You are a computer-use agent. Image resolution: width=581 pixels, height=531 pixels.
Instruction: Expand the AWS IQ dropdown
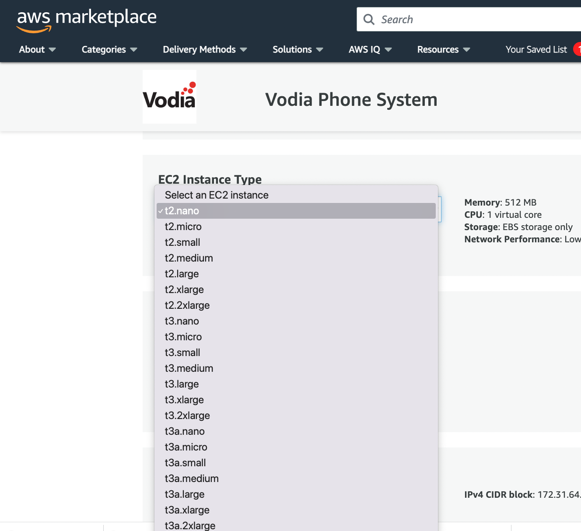370,49
